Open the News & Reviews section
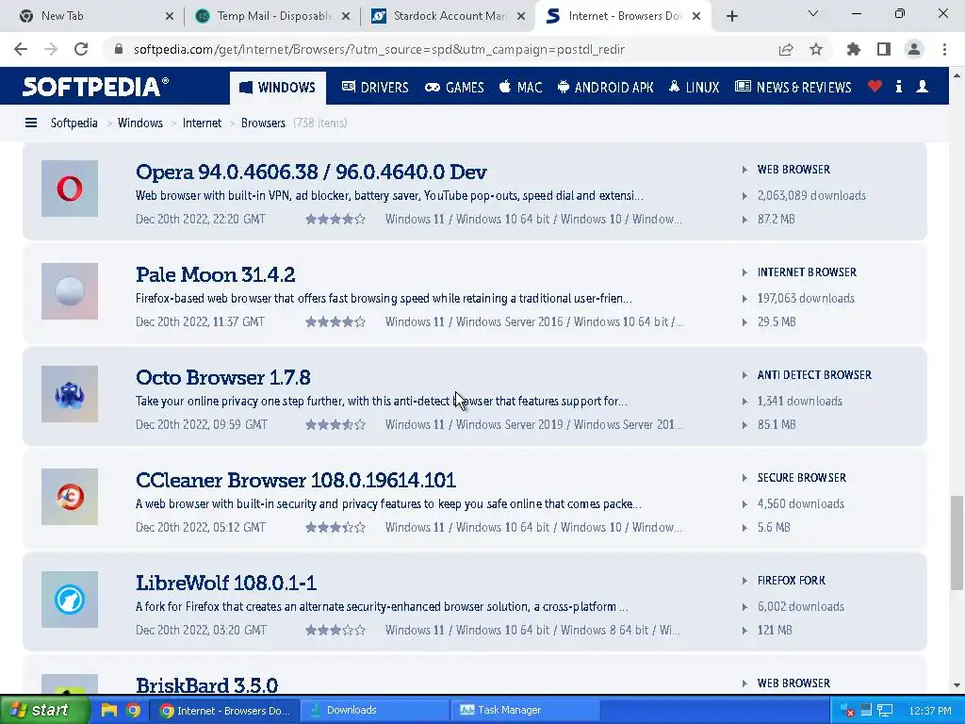This screenshot has height=724, width=965. [x=793, y=88]
